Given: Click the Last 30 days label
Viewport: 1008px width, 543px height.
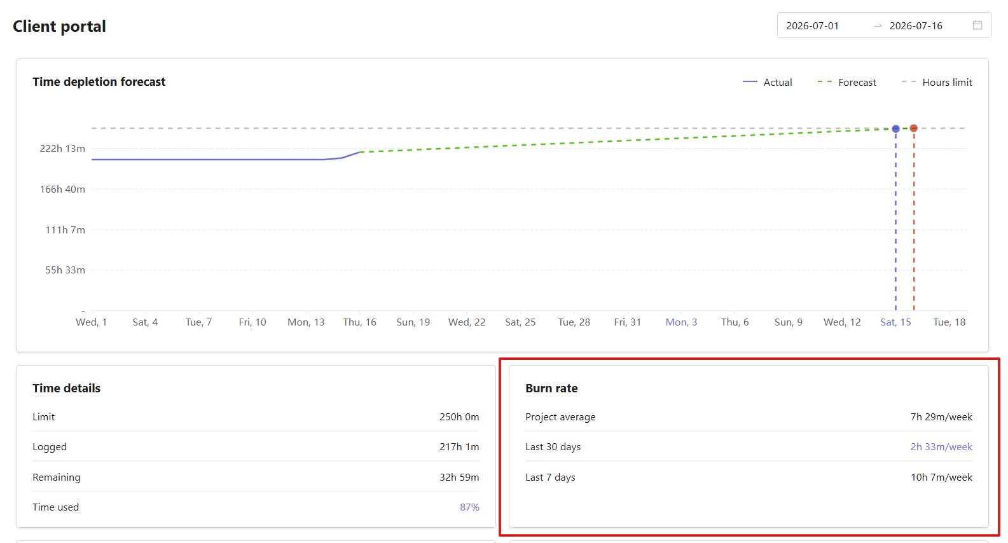Looking at the screenshot, I should tap(553, 447).
